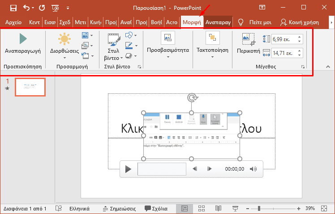Open the Διορθώσεις corrections menu
The height and width of the screenshot is (214, 335).
pyautogui.click(x=64, y=46)
